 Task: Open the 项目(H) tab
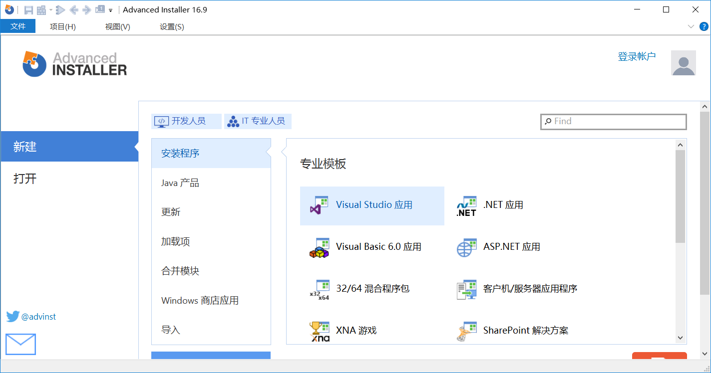pos(63,26)
